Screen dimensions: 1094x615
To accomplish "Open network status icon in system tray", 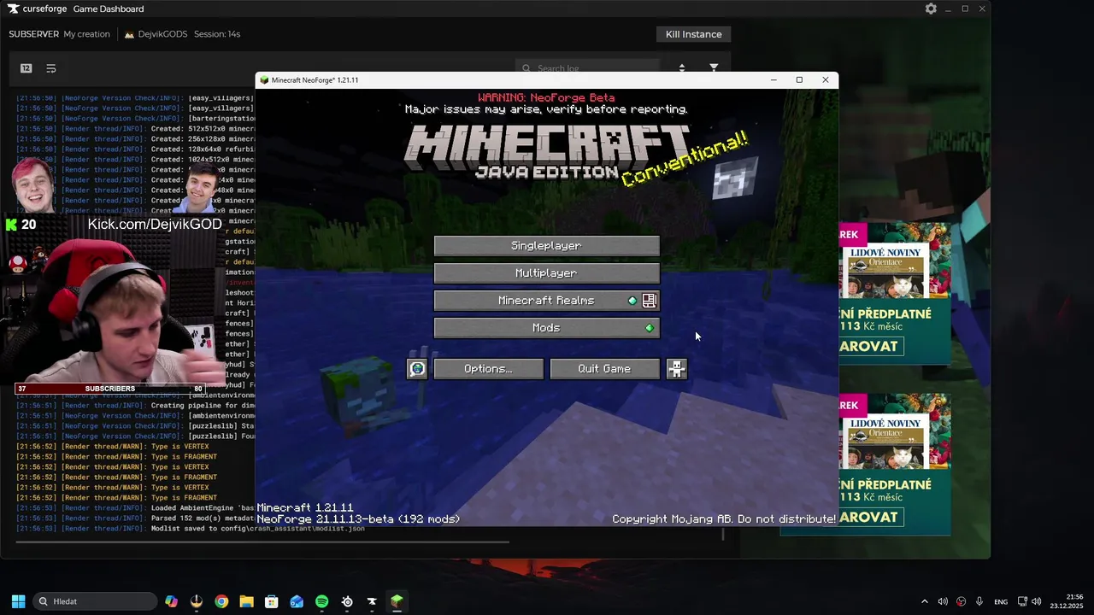I will click(x=1022, y=601).
